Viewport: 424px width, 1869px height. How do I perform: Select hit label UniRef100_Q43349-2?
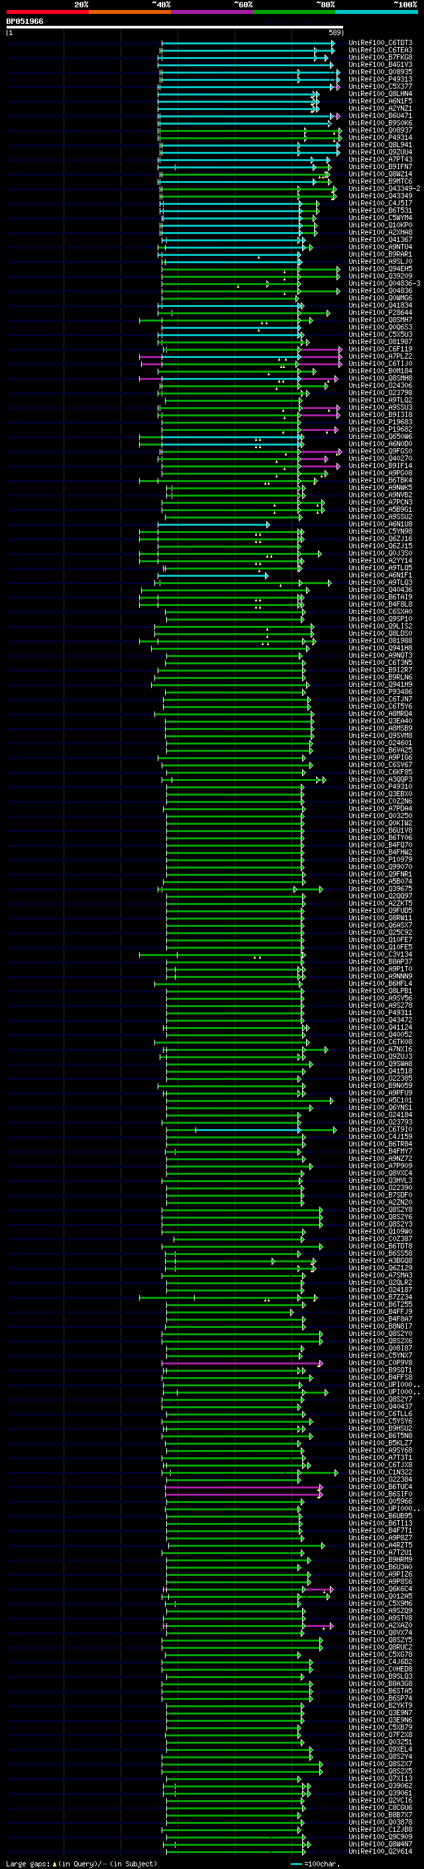pos(384,189)
